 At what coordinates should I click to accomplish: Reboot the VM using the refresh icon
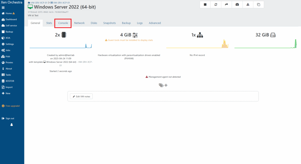[216, 5]
